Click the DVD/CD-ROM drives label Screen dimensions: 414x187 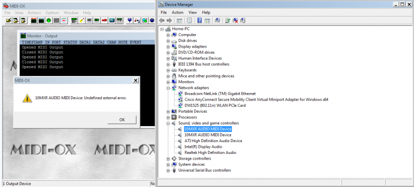(197, 52)
